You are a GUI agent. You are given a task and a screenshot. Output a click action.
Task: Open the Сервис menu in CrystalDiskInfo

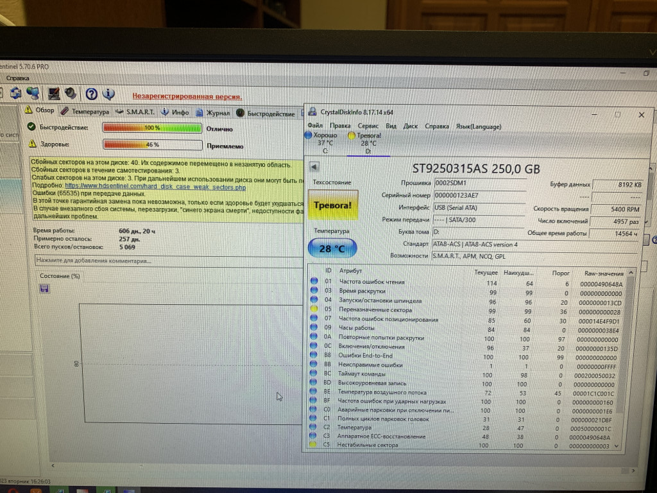[x=368, y=126]
